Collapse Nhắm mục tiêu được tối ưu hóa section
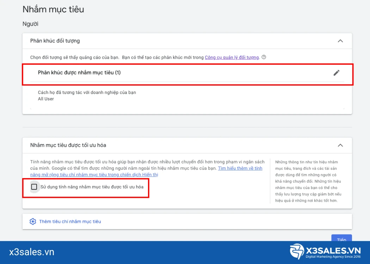 click(x=340, y=145)
